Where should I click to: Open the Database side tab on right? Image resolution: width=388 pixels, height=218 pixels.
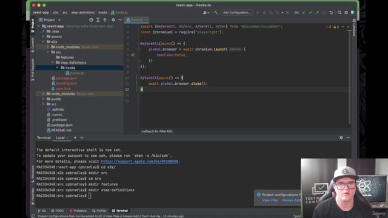click(354, 28)
